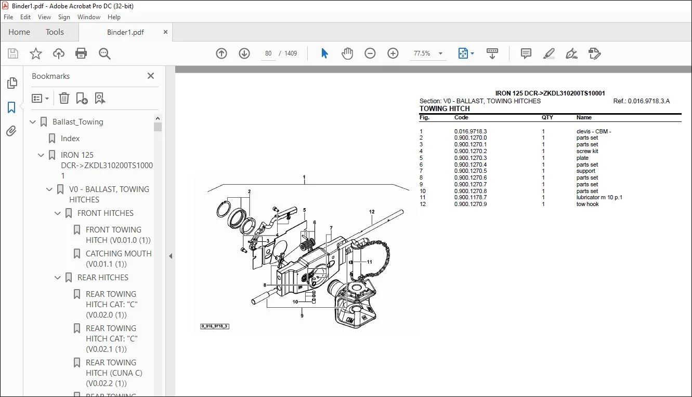692x397 pixels.
Task: Select the Highlight text pen tool
Action: coord(549,53)
